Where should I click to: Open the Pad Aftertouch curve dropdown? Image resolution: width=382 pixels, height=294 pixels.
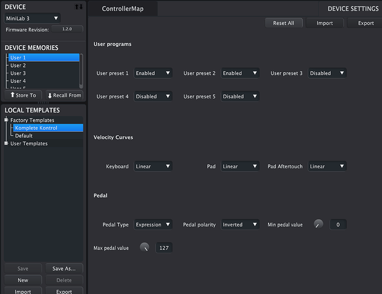pos(327,166)
